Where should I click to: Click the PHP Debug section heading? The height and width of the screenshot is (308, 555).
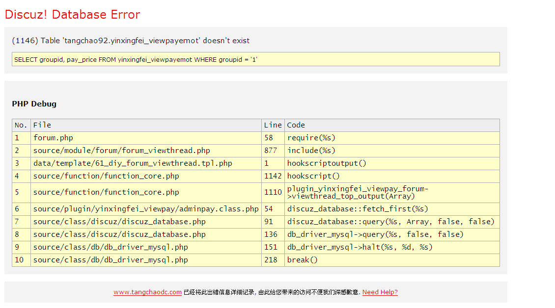coord(34,104)
